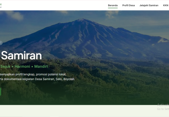Screen dimensions: 169x117
Task: Select the KKN navigation item
Action: point(166,5)
